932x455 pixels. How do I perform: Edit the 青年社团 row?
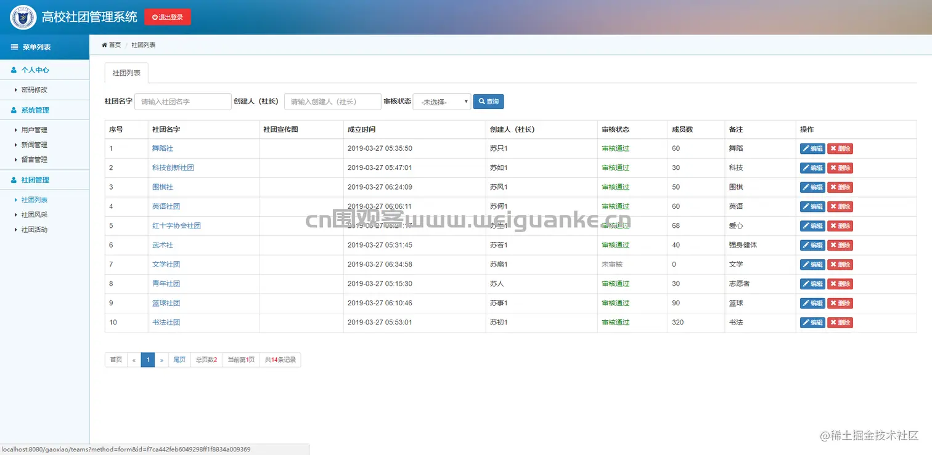812,284
